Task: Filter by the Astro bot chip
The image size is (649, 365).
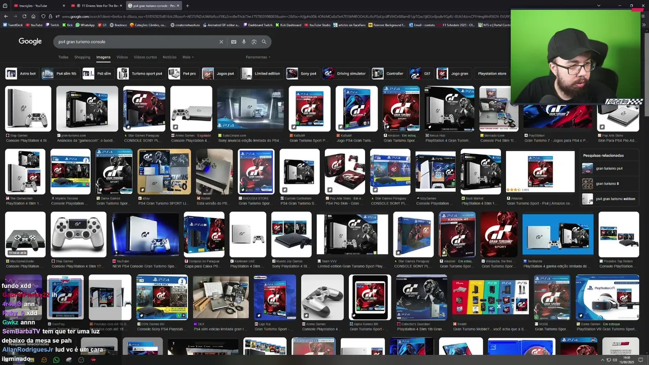Action: click(21, 74)
